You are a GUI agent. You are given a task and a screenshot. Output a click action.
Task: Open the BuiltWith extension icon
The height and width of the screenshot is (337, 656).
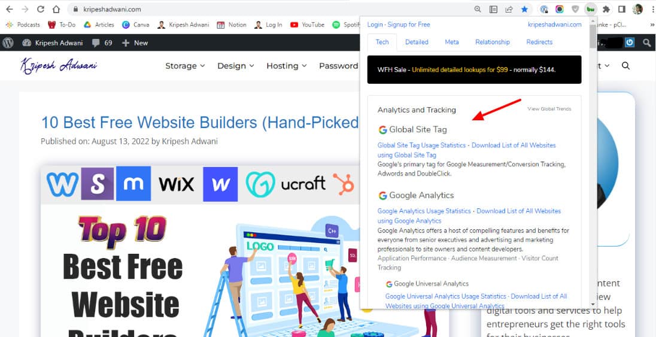590,9
